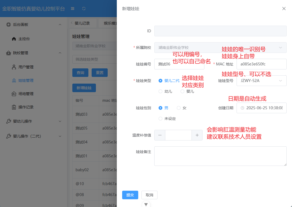Expand the 婴幼儿操作 menu group
292x207 pixels.
60,121
